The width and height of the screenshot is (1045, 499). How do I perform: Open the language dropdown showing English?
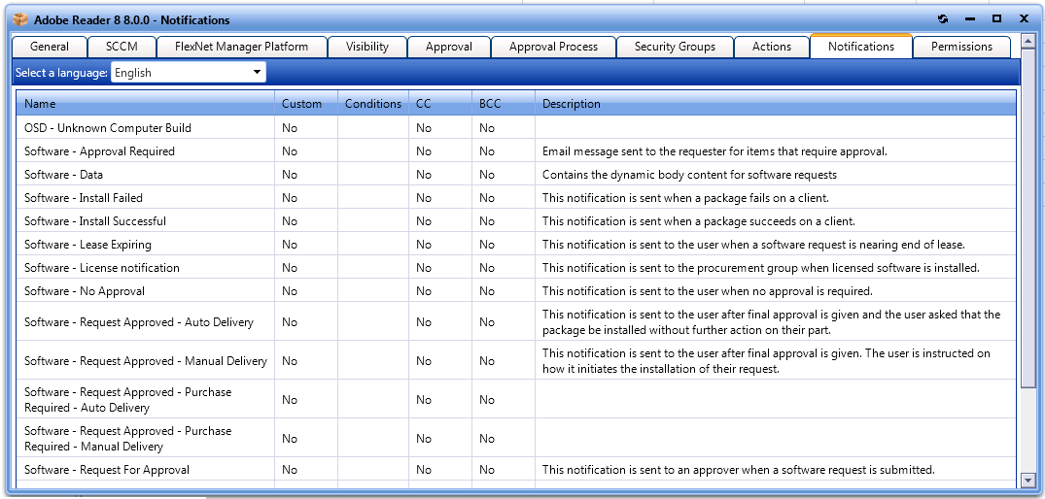click(x=188, y=73)
